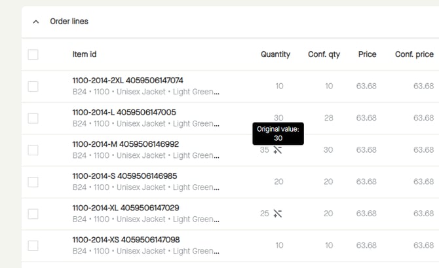Enable checkbox for 1100-2014-XL row
The width and height of the screenshot is (439, 268).
[33, 214]
